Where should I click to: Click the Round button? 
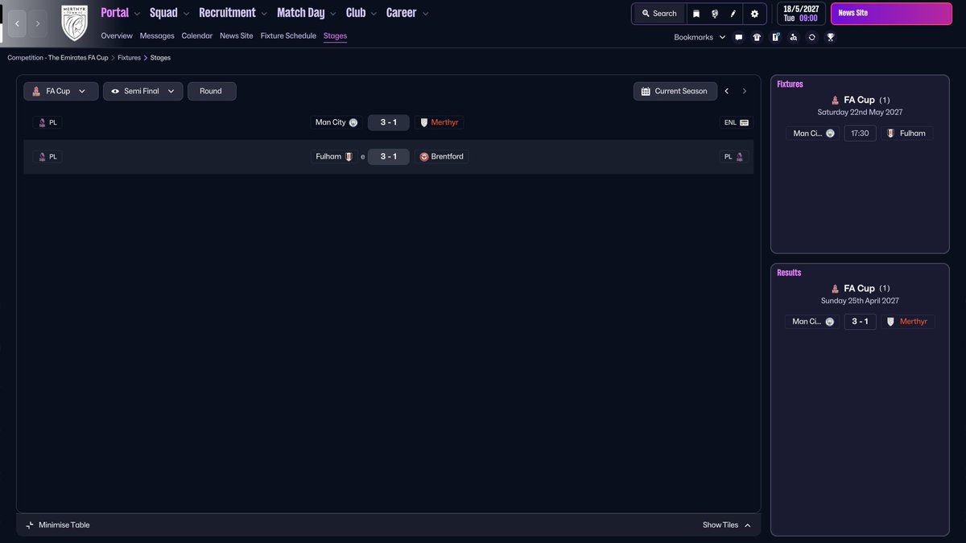click(212, 91)
